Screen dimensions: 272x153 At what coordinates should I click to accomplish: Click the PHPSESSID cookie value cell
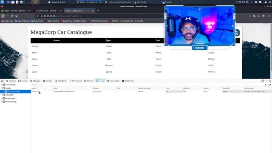point(64,91)
